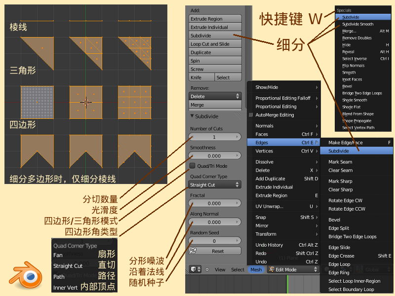Choose Mark Sharp in Edges submenu

click(x=356, y=181)
